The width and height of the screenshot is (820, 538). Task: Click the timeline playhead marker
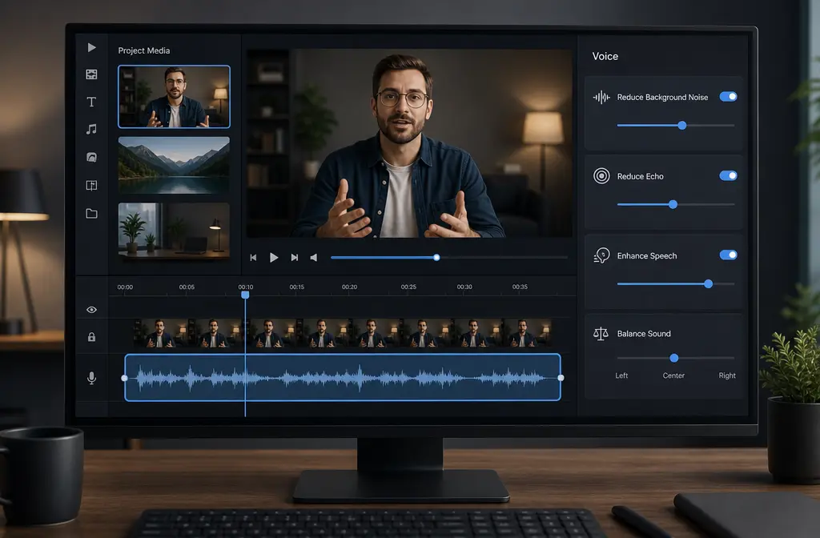point(245,295)
